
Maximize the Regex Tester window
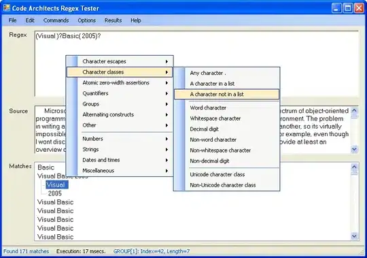coord(348,8)
